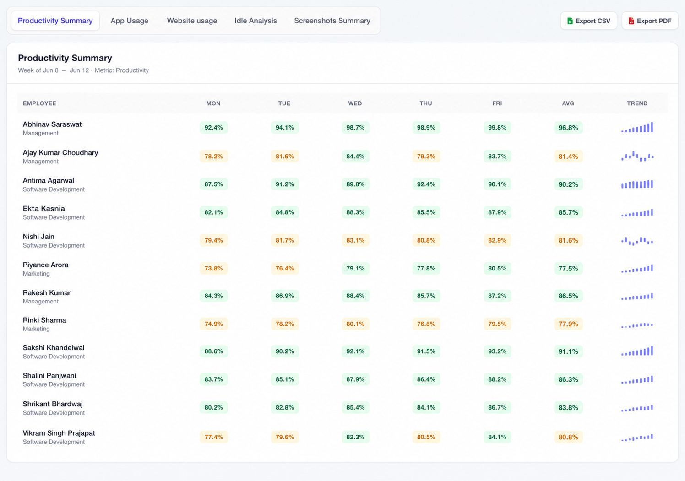Click Abhinav Saraswat's trend sparkline
The width and height of the screenshot is (685, 481).
[637, 127]
